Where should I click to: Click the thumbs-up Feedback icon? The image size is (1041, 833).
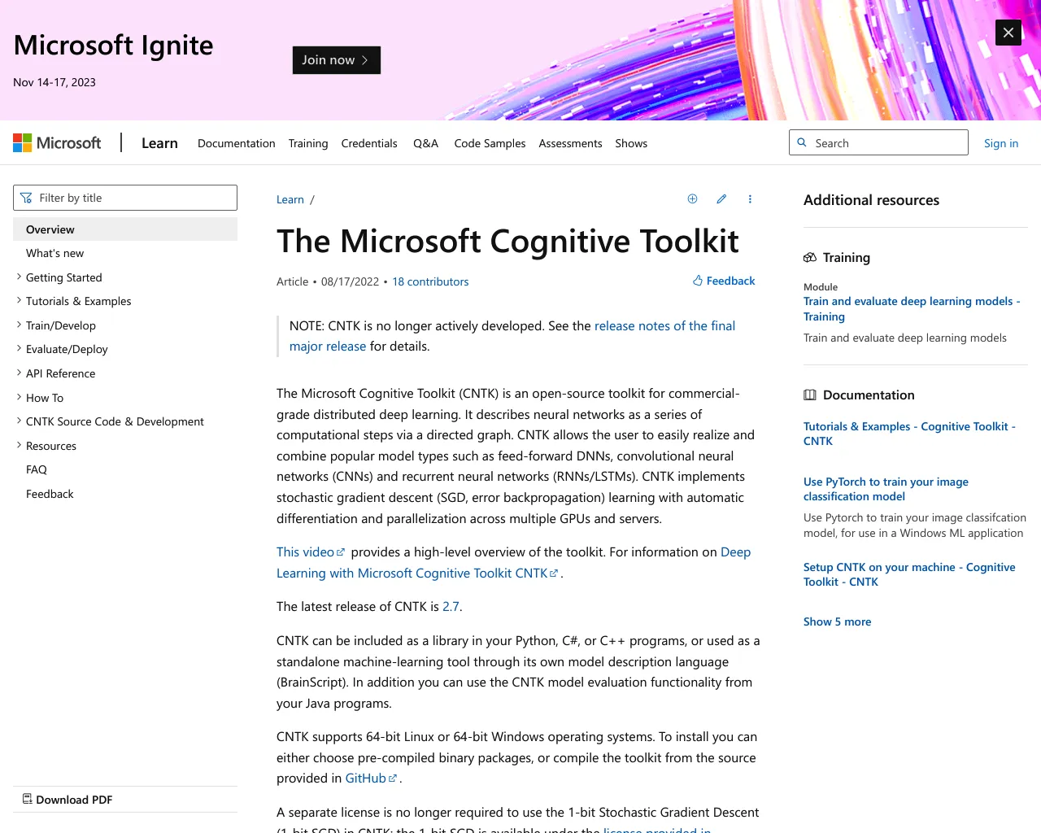tap(698, 280)
